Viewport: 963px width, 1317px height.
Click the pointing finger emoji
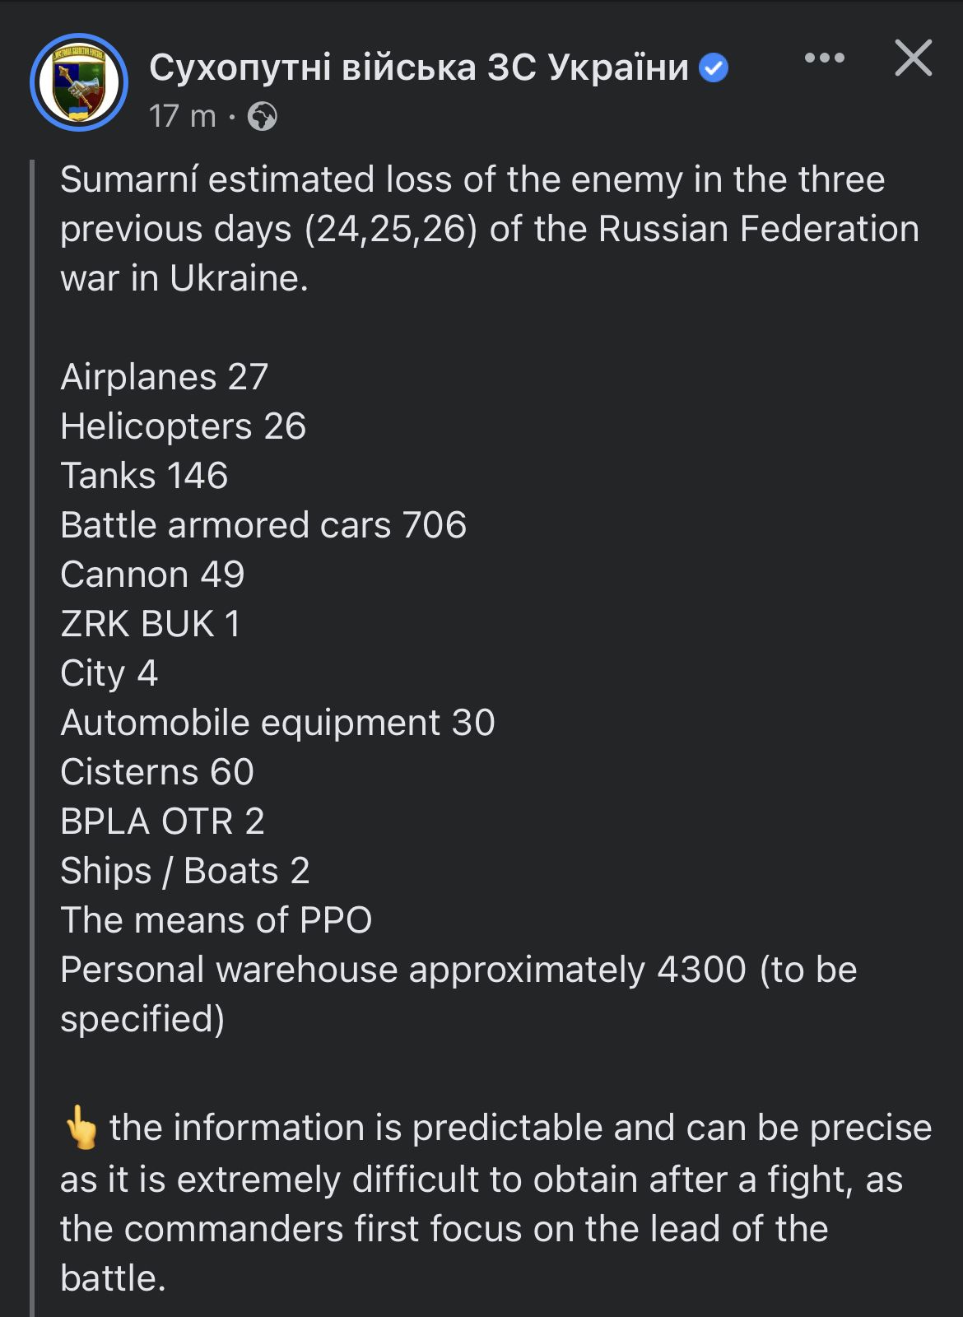[81, 1128]
